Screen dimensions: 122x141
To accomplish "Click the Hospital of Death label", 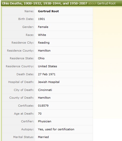I will coord(21,82).
